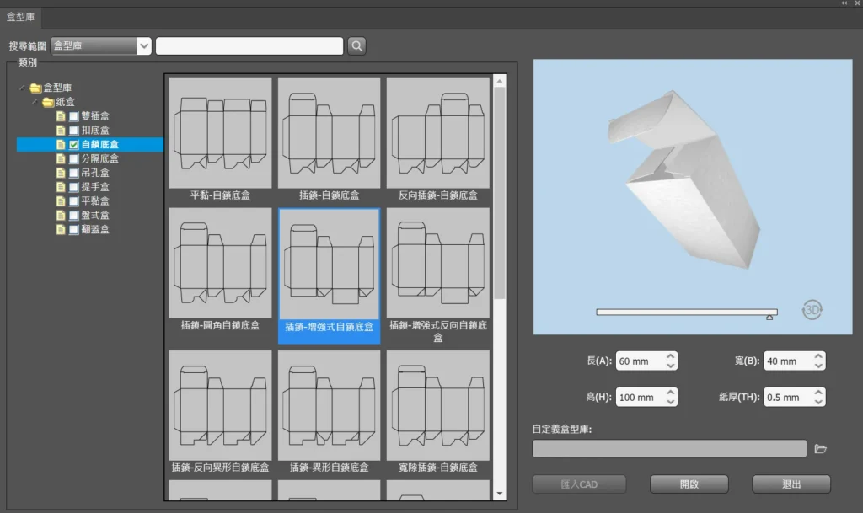Select the 反向插鎖-自鎖底盒 template thumbnail
This screenshot has width=863, height=513.
pyautogui.click(x=437, y=134)
